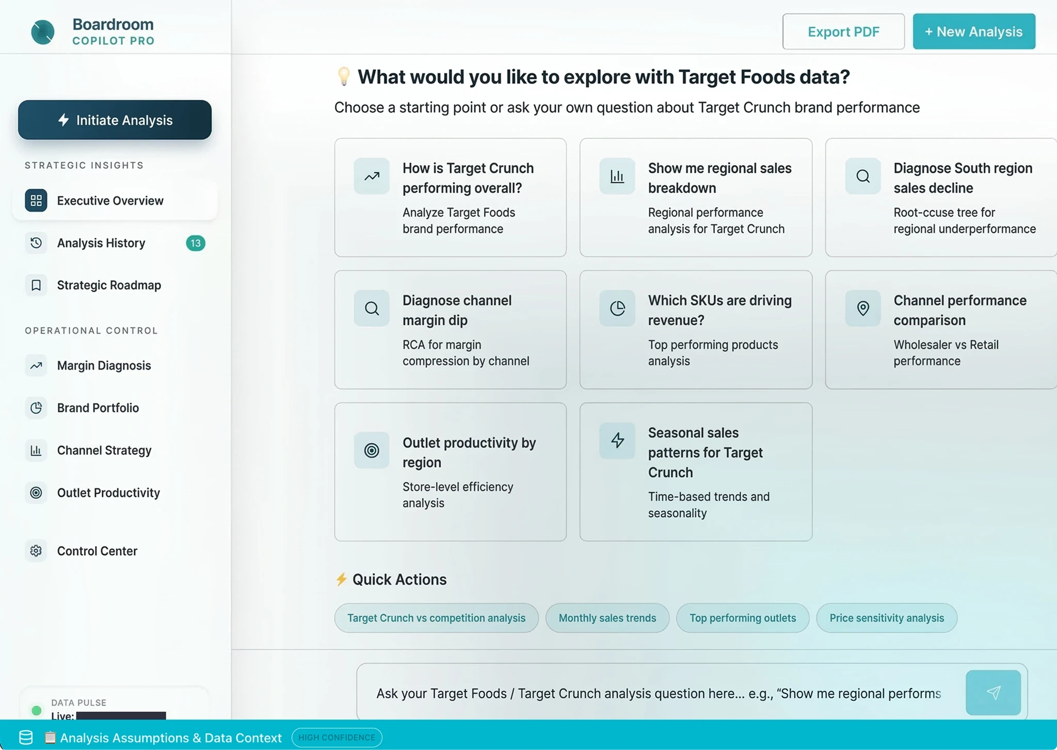Click the Executive Overview grid icon
1057x750 pixels.
coord(36,201)
